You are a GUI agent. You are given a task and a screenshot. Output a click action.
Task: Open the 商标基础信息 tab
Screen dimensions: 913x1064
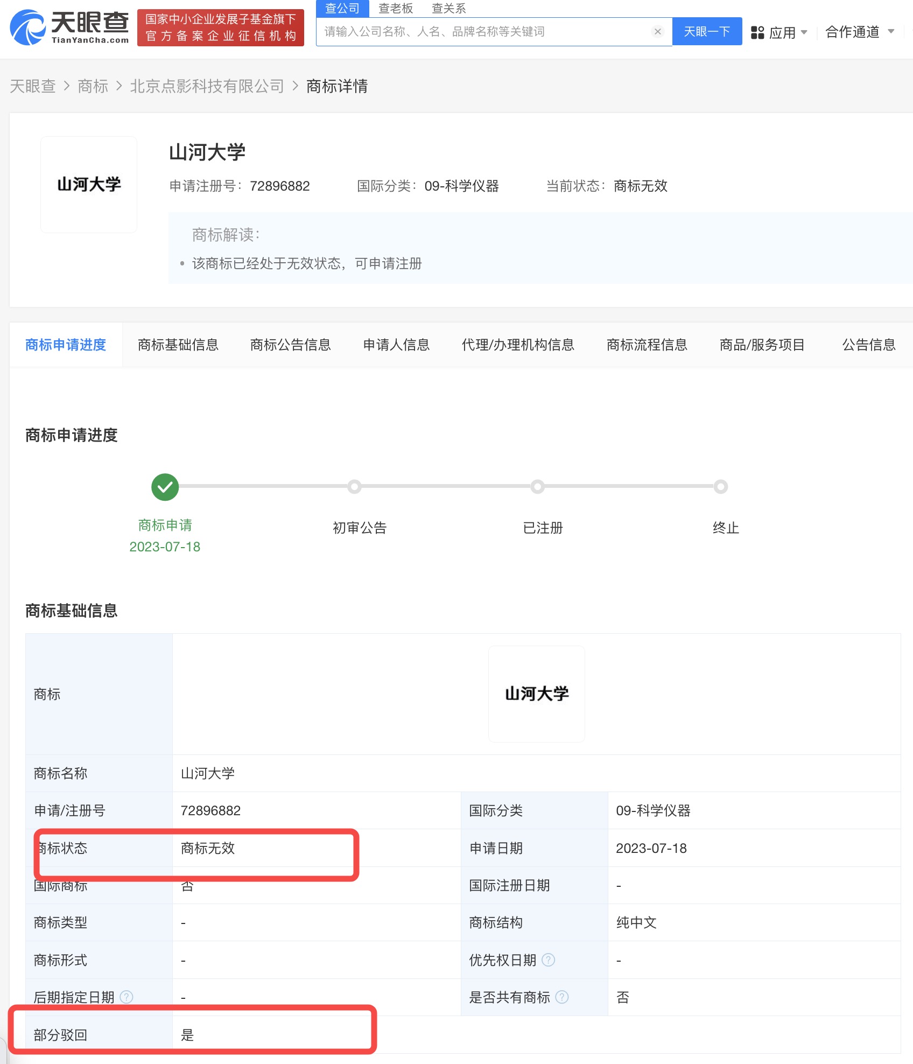(x=178, y=345)
